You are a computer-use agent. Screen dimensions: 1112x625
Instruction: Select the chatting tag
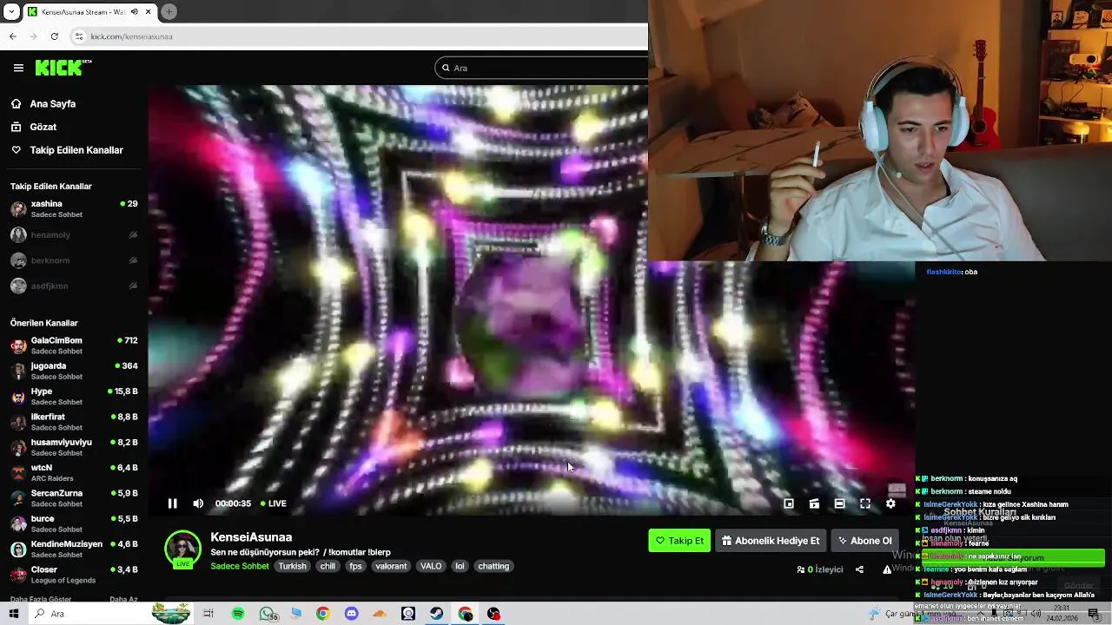pyautogui.click(x=493, y=566)
